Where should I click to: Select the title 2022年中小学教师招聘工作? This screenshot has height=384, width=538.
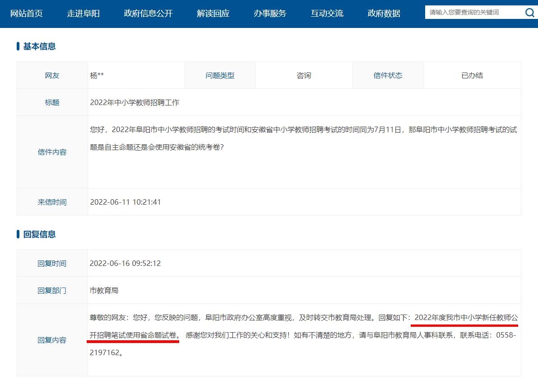(x=134, y=102)
